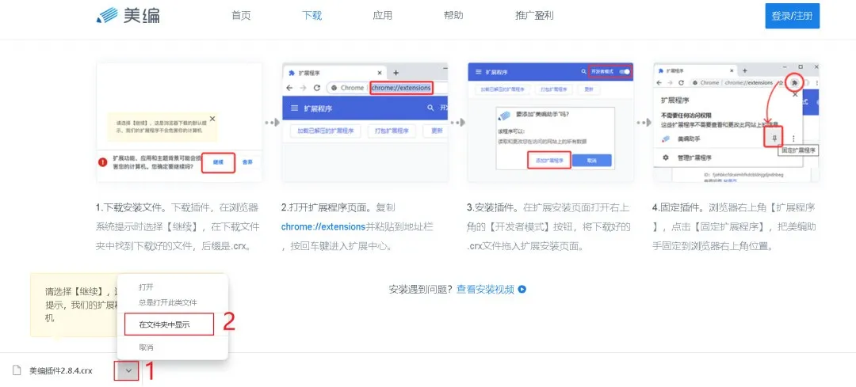This screenshot has height=387, width=856.
Task: Choose 总是打开此类文件 in the context menu
Action: coord(167,302)
